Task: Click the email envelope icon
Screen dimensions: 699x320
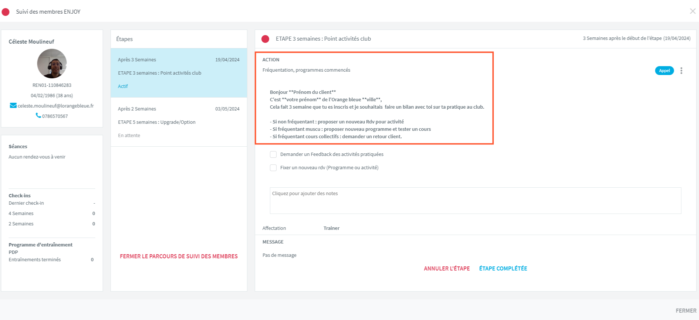Action: point(13,106)
